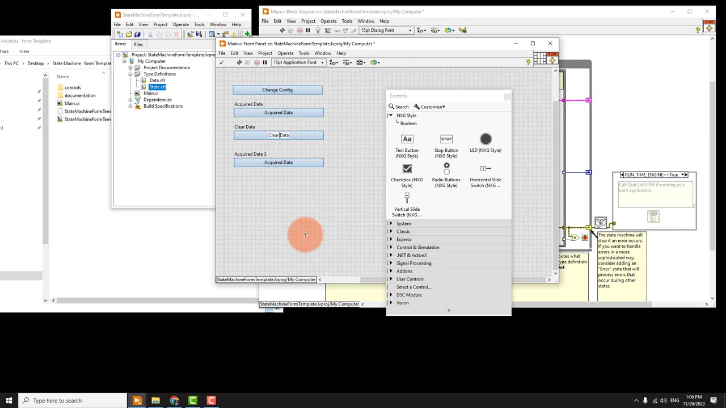Open Reorder menu in Front Panel toolbar
The height and width of the screenshot is (408, 726).
pos(375,62)
